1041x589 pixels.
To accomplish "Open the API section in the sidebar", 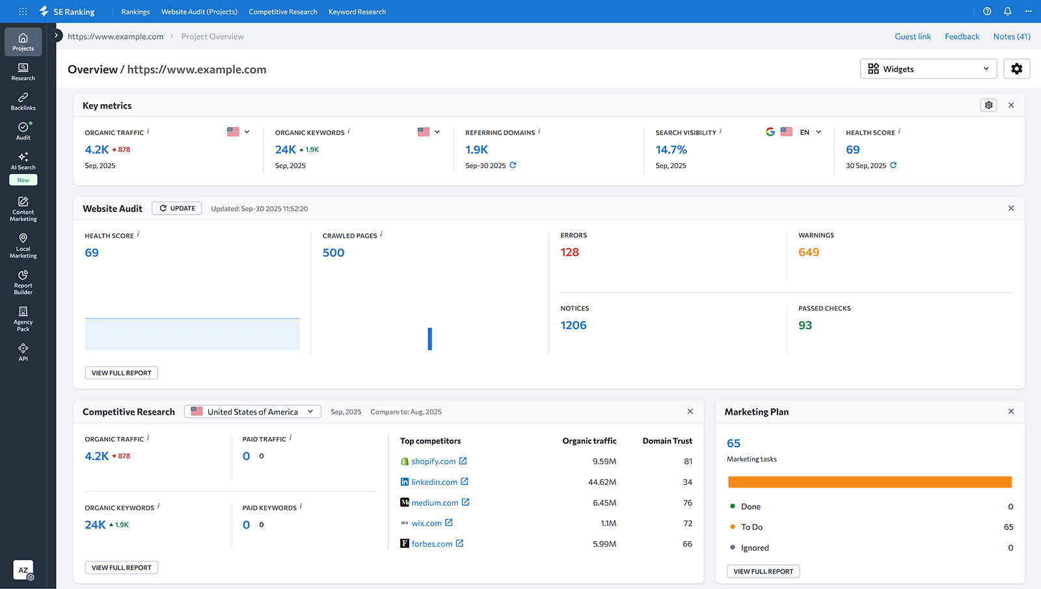I will click(23, 352).
